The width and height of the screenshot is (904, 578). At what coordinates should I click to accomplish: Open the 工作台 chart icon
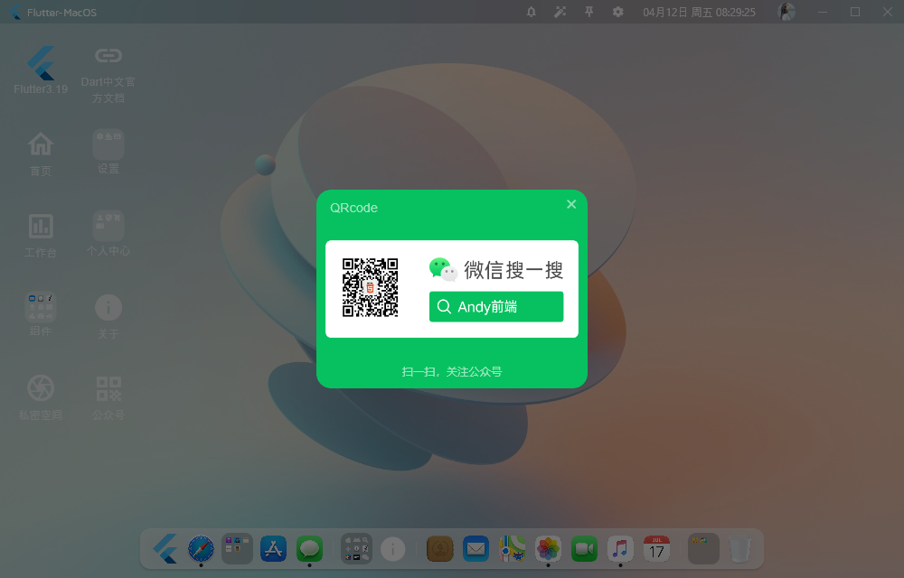point(41,227)
